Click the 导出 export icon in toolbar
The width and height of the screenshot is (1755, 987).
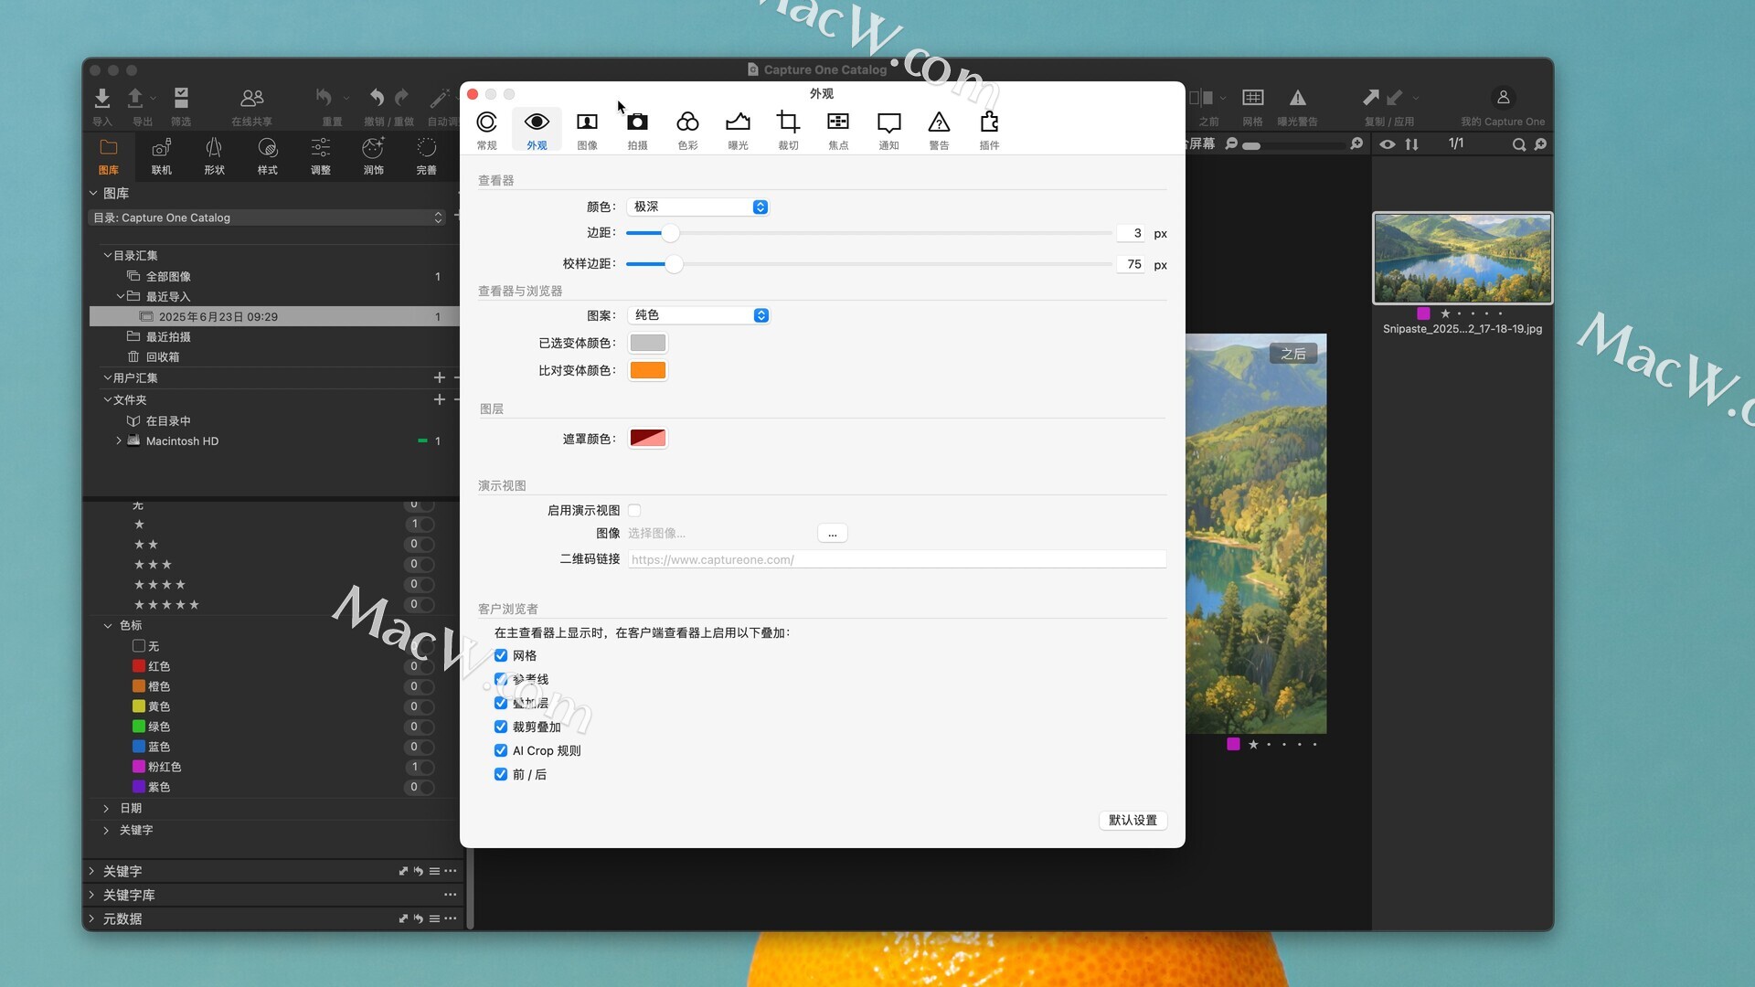click(135, 98)
